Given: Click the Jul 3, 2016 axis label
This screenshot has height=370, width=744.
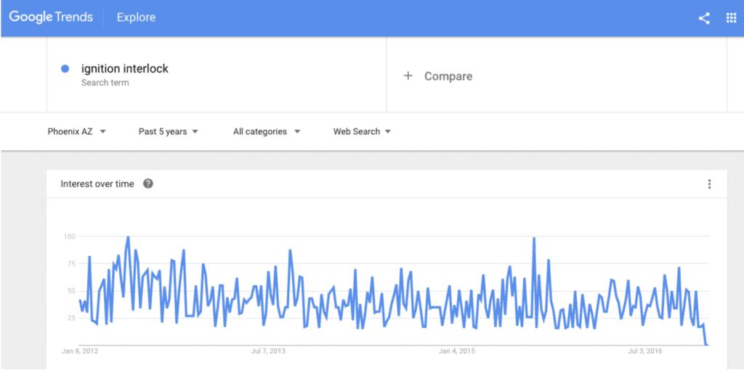Looking at the screenshot, I should (646, 352).
